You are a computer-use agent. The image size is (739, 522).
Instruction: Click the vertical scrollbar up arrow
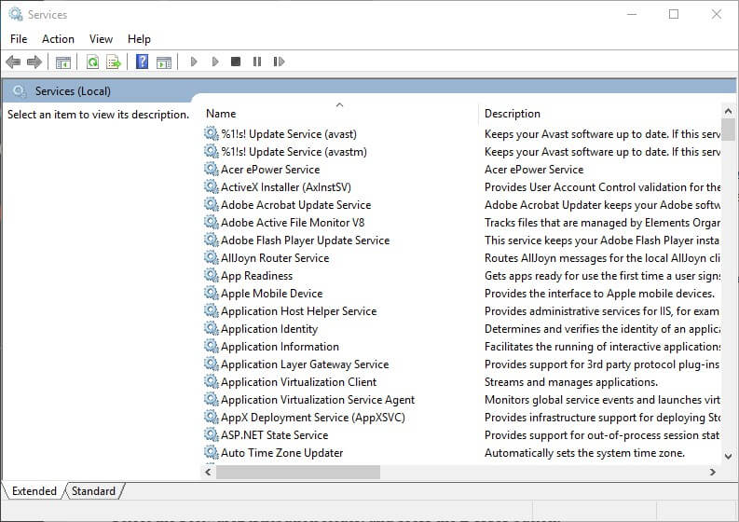(x=728, y=111)
